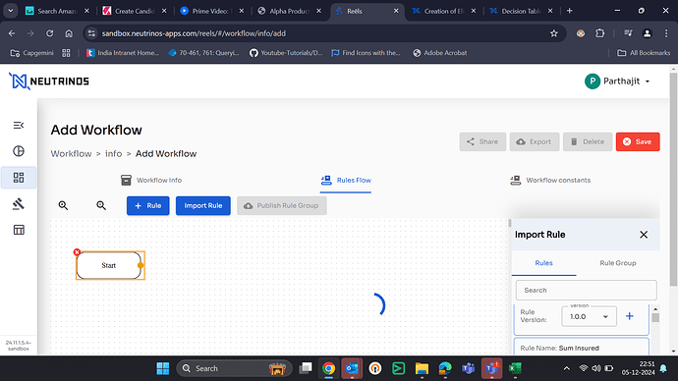Open the decision table sidebar icon

pos(19,230)
